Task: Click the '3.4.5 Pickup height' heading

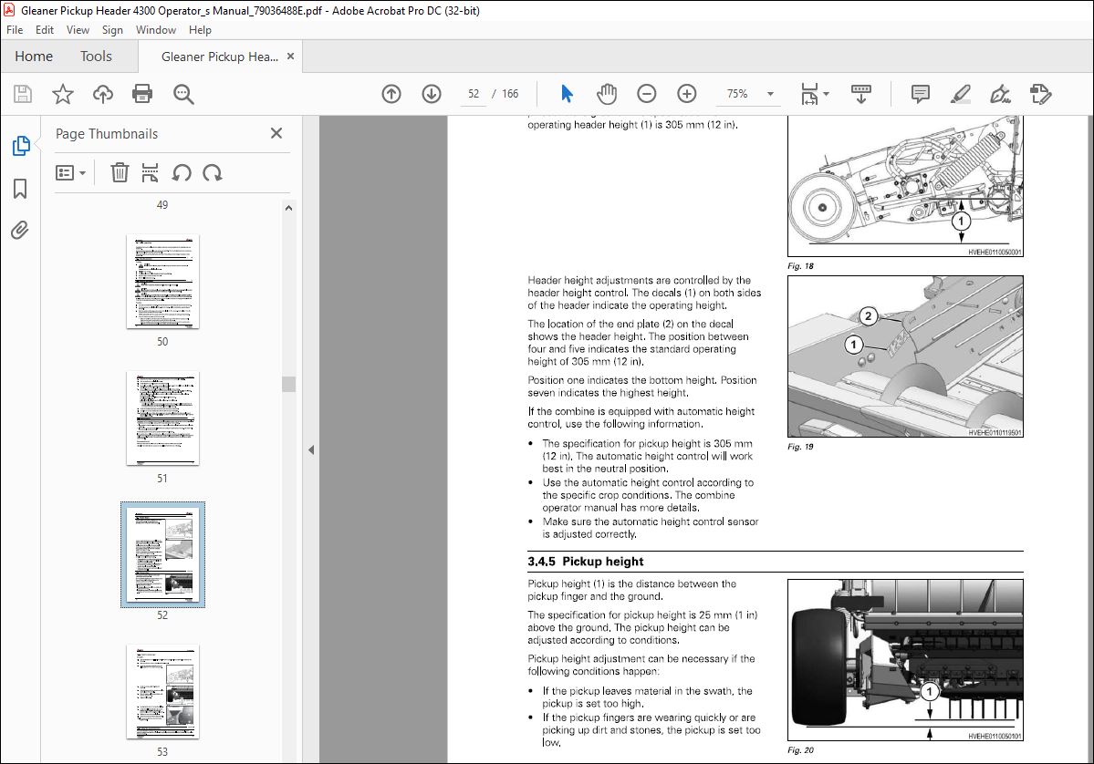Action: pyautogui.click(x=586, y=562)
